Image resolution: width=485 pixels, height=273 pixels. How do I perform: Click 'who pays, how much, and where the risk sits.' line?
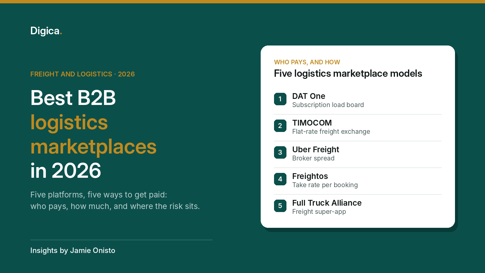tap(115, 206)
